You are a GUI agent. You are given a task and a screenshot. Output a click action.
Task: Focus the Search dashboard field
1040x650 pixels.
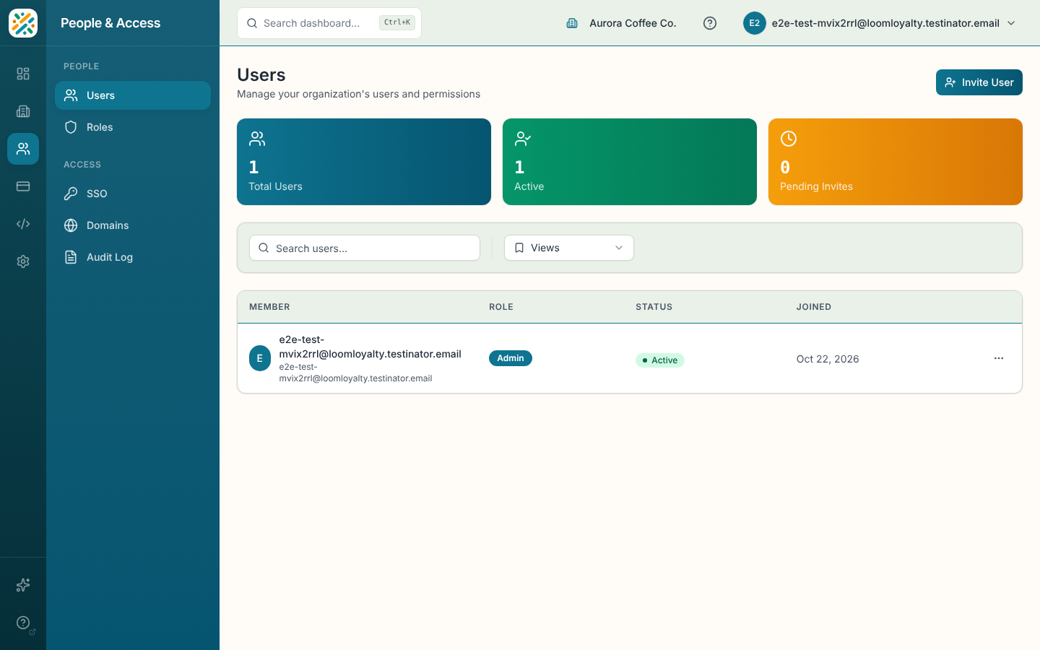click(329, 23)
